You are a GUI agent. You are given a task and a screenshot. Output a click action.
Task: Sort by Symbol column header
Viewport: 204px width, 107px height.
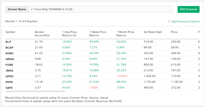click(10, 32)
